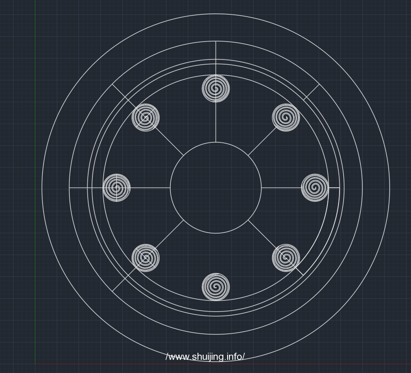This screenshot has width=411, height=373.
Task: Select the spiral at the lower-right of the wheel
Action: (x=286, y=258)
